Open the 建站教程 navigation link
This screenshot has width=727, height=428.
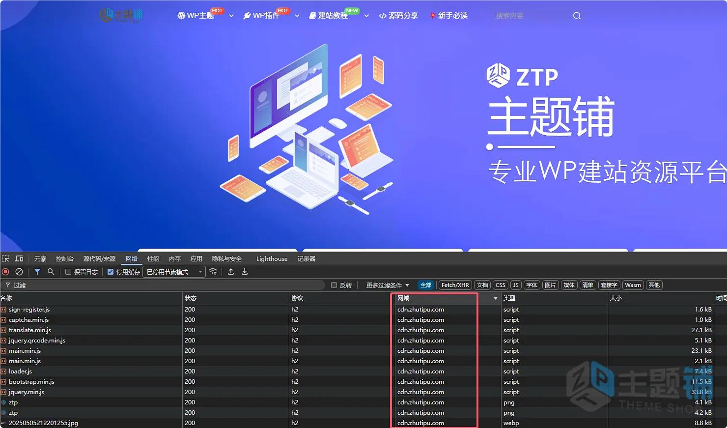coord(328,16)
